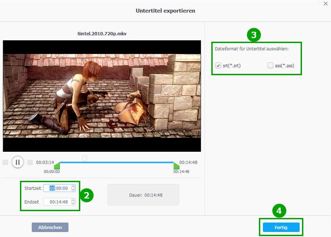Close the Untertitel exportieren dialog
This screenshot has height=237, width=331.
tap(326, 4)
